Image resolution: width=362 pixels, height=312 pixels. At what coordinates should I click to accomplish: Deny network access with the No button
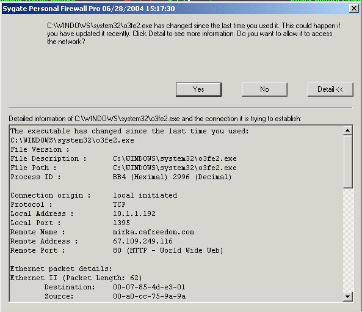click(264, 89)
